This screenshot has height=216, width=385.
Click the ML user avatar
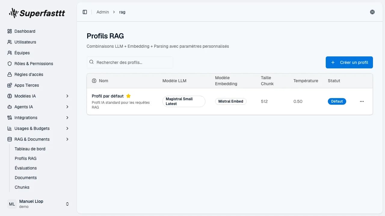pos(12,204)
